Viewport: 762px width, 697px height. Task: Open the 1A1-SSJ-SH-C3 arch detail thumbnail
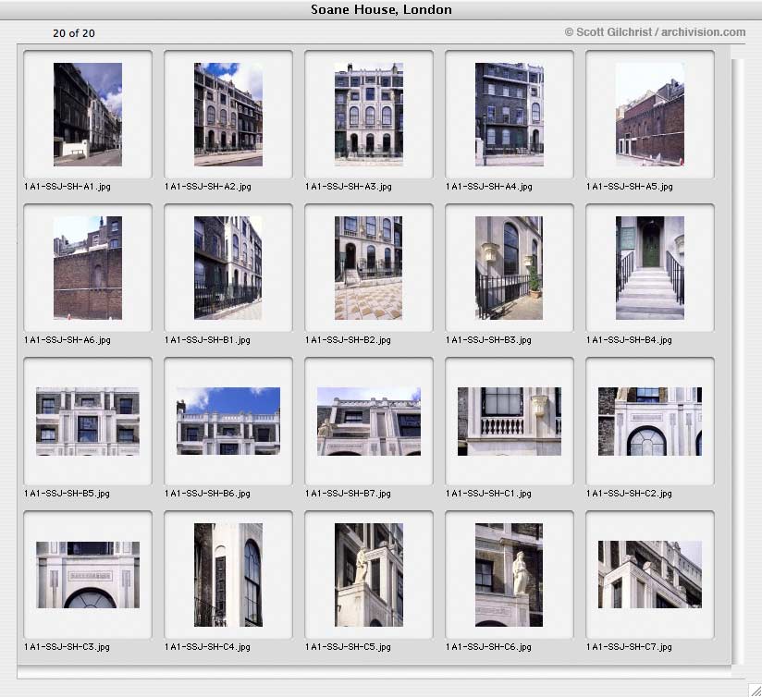[x=88, y=575]
